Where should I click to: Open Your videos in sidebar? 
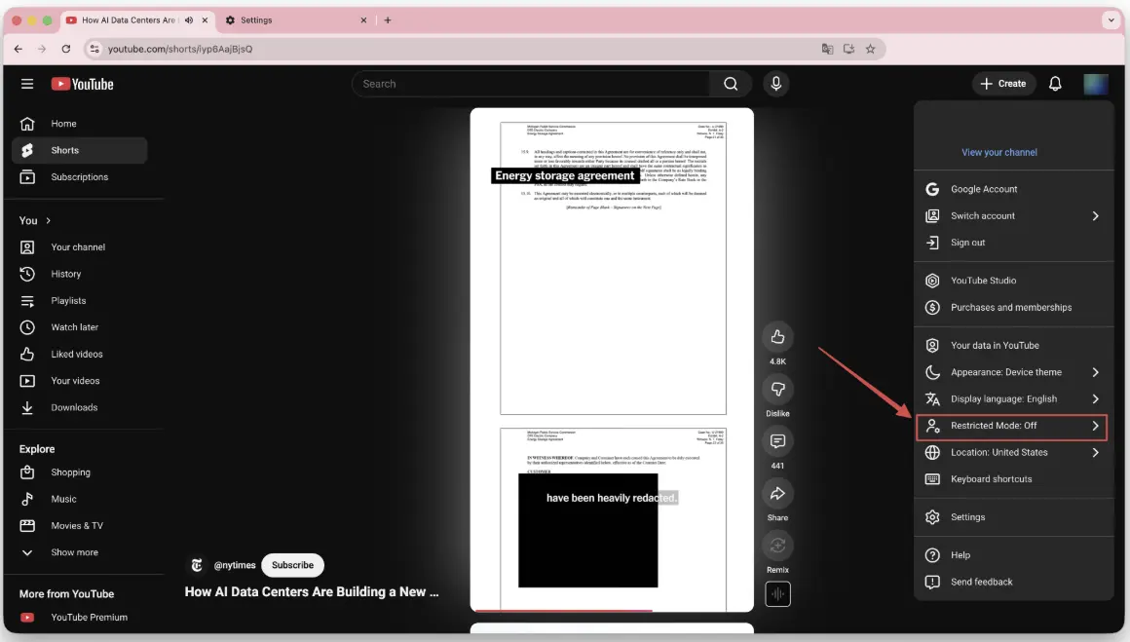tap(79, 381)
